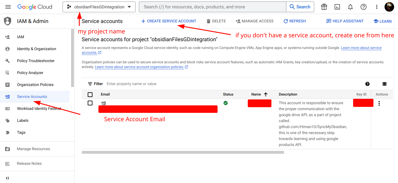The height and width of the screenshot is (183, 398).
Task: Open the Learn panel
Action: pos(382,21)
